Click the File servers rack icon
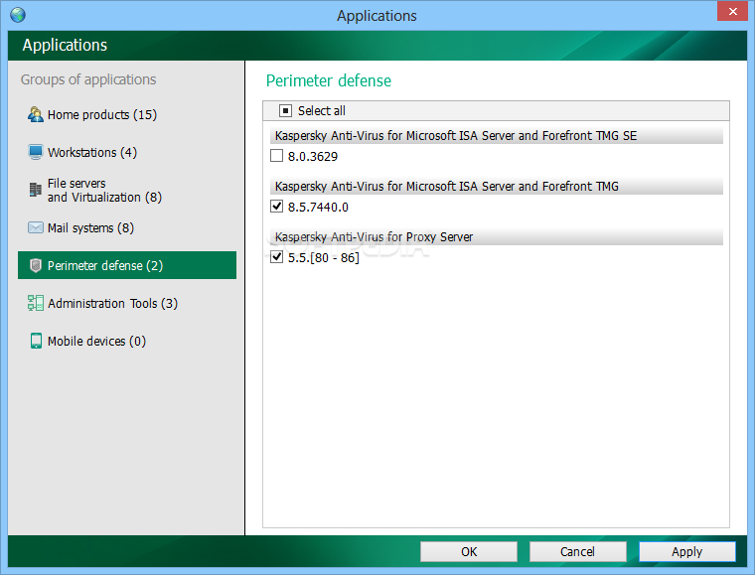This screenshot has width=755, height=575. (35, 190)
